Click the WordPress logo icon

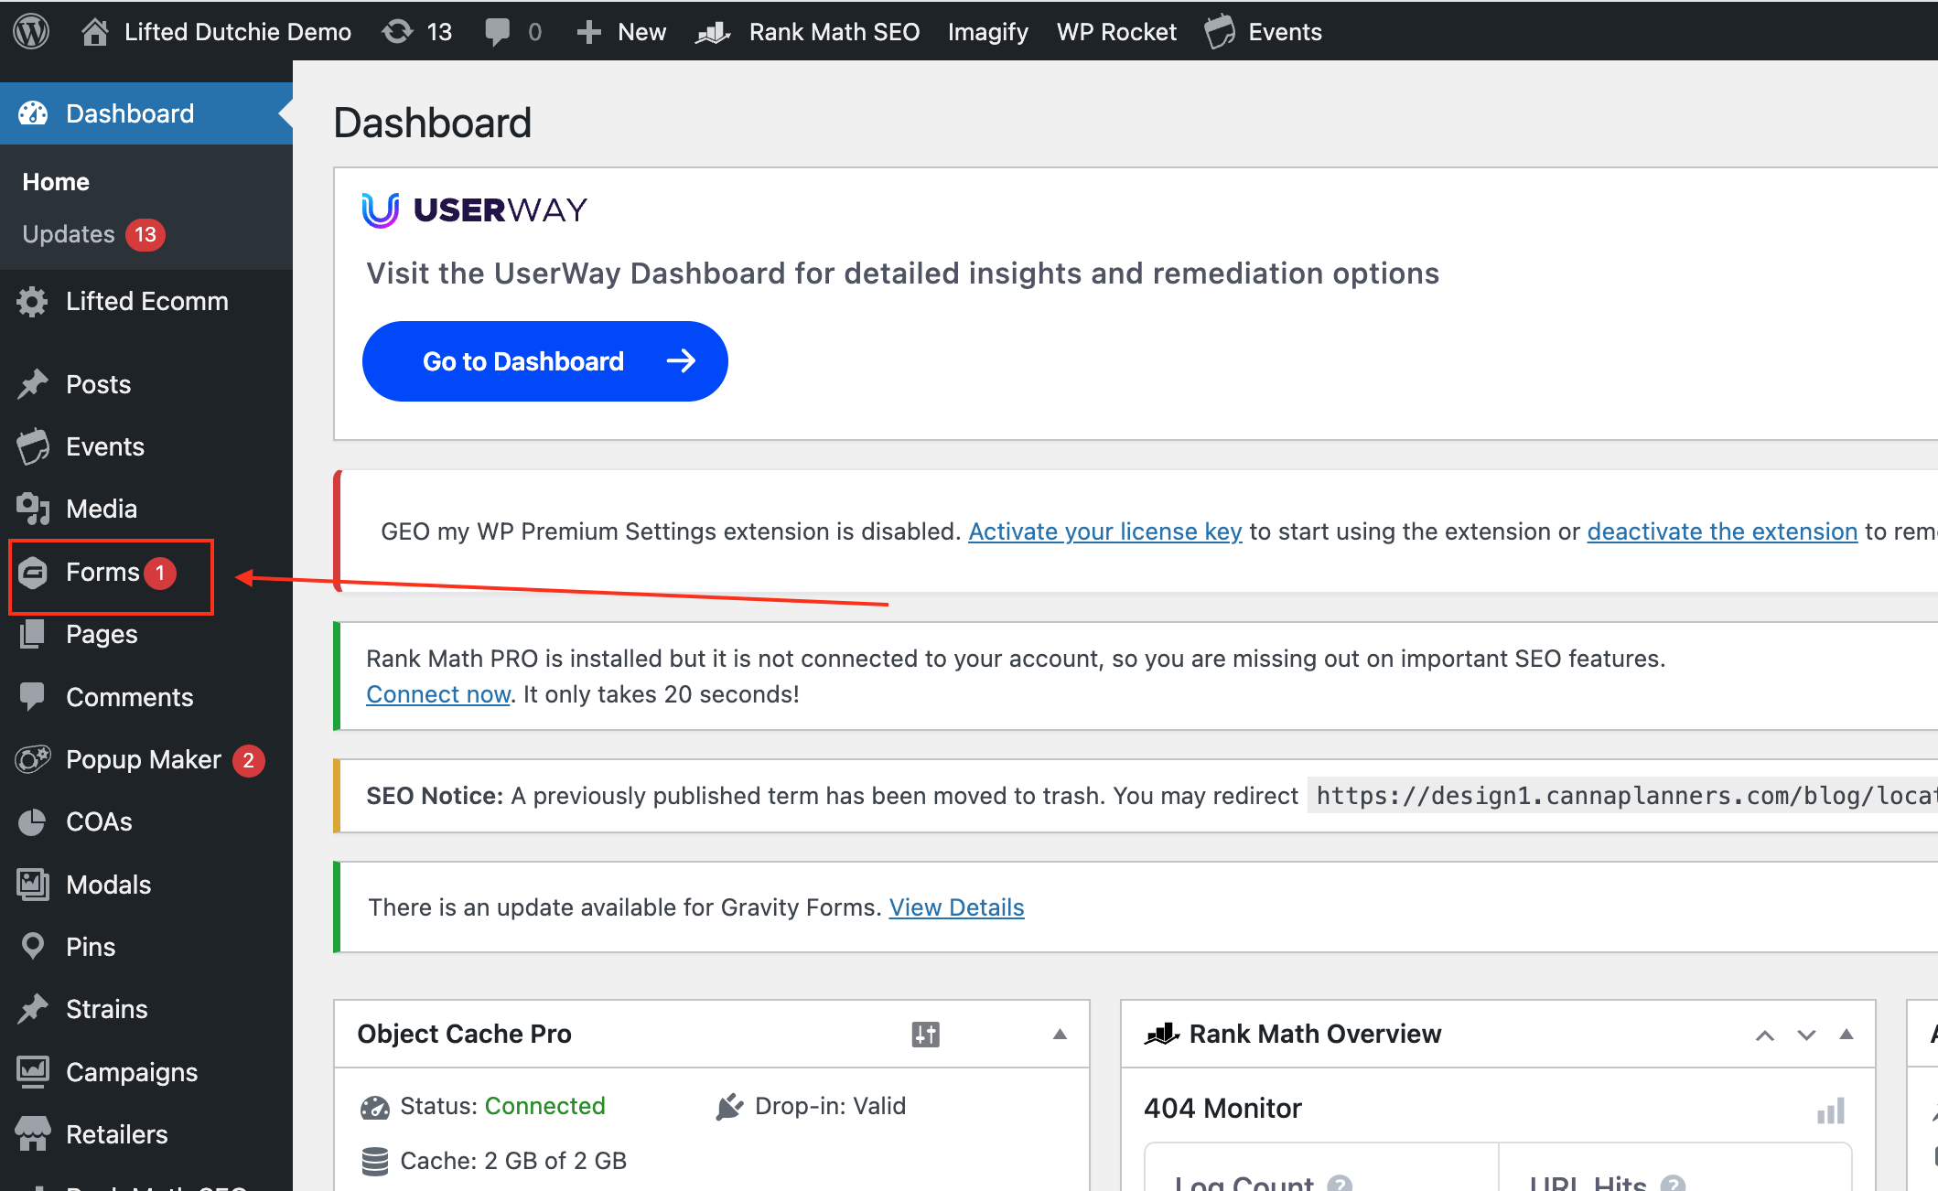click(31, 31)
